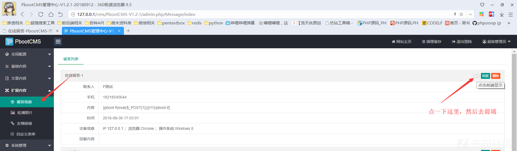Open the python bookmark folder
This screenshot has width=517, height=151.
point(214,23)
